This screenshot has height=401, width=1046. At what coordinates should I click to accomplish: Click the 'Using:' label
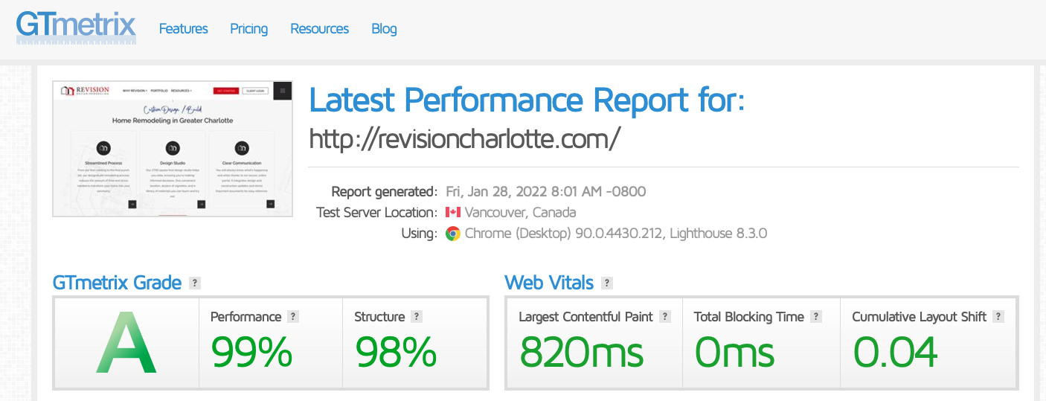(420, 234)
